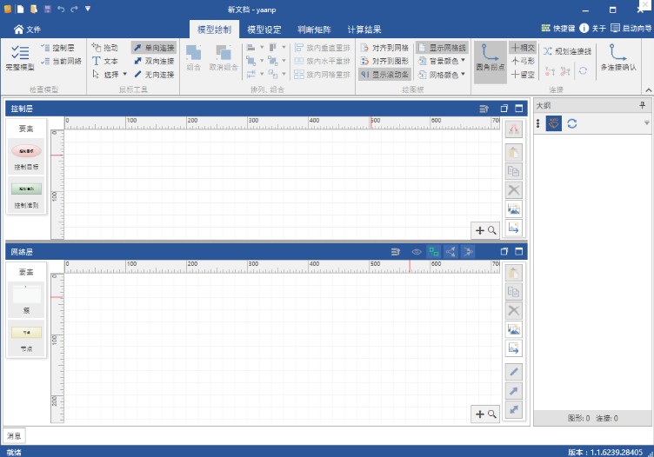
Task: Select the 文本 text tool
Action: 105,61
